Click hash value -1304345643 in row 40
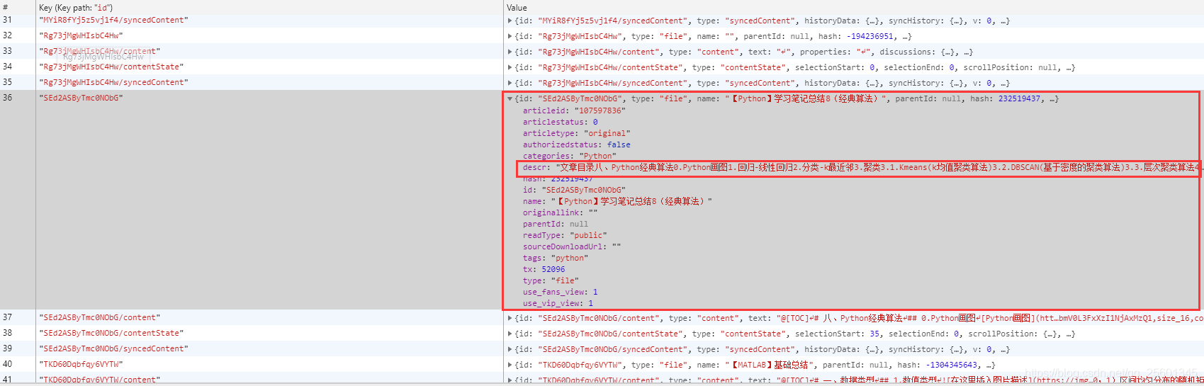 [951, 365]
